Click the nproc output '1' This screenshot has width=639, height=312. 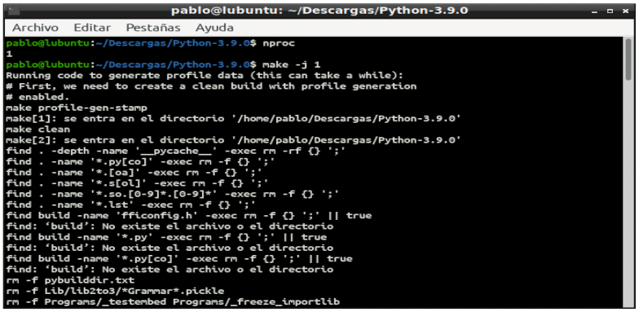(9, 54)
